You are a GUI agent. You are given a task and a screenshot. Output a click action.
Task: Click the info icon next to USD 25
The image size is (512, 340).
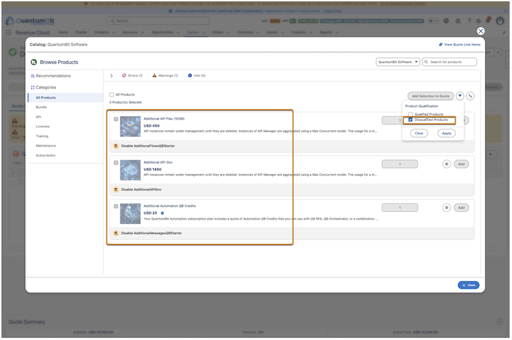pyautogui.click(x=163, y=213)
